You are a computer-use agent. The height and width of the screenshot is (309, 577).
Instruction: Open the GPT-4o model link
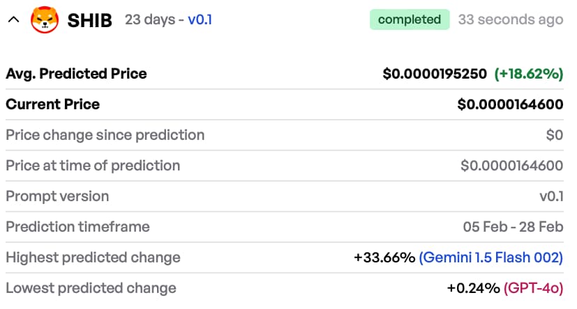(533, 288)
